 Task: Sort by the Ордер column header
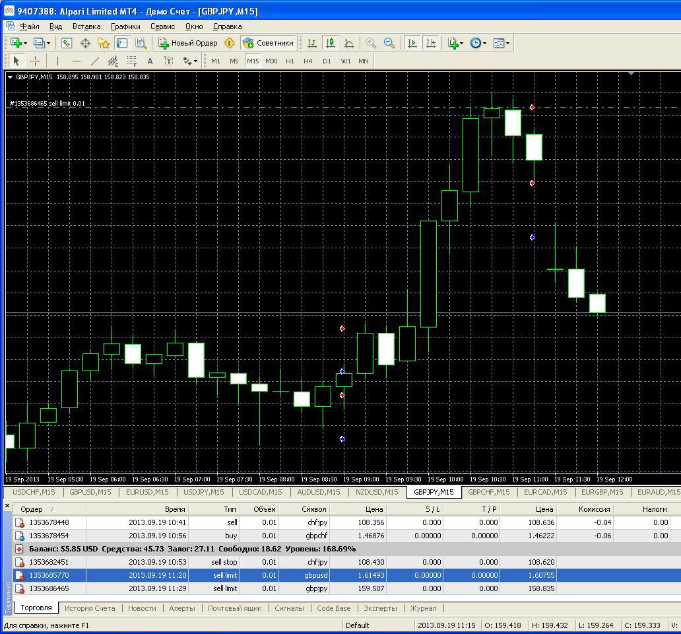point(49,509)
